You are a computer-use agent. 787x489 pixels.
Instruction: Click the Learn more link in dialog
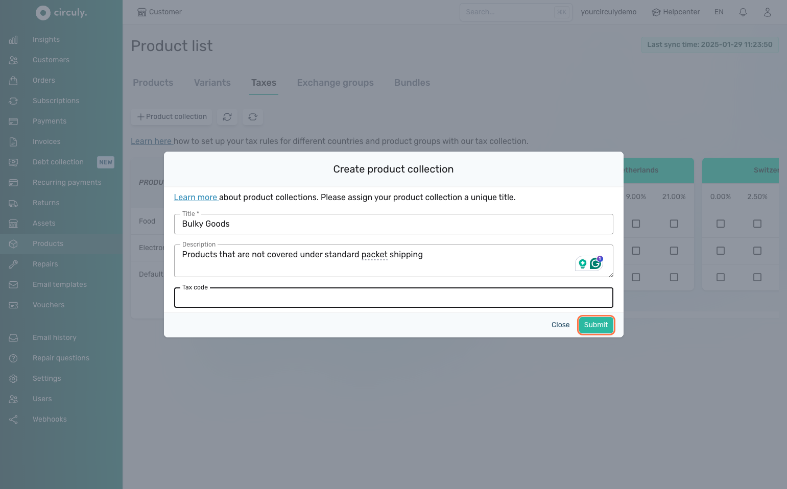[196, 198]
